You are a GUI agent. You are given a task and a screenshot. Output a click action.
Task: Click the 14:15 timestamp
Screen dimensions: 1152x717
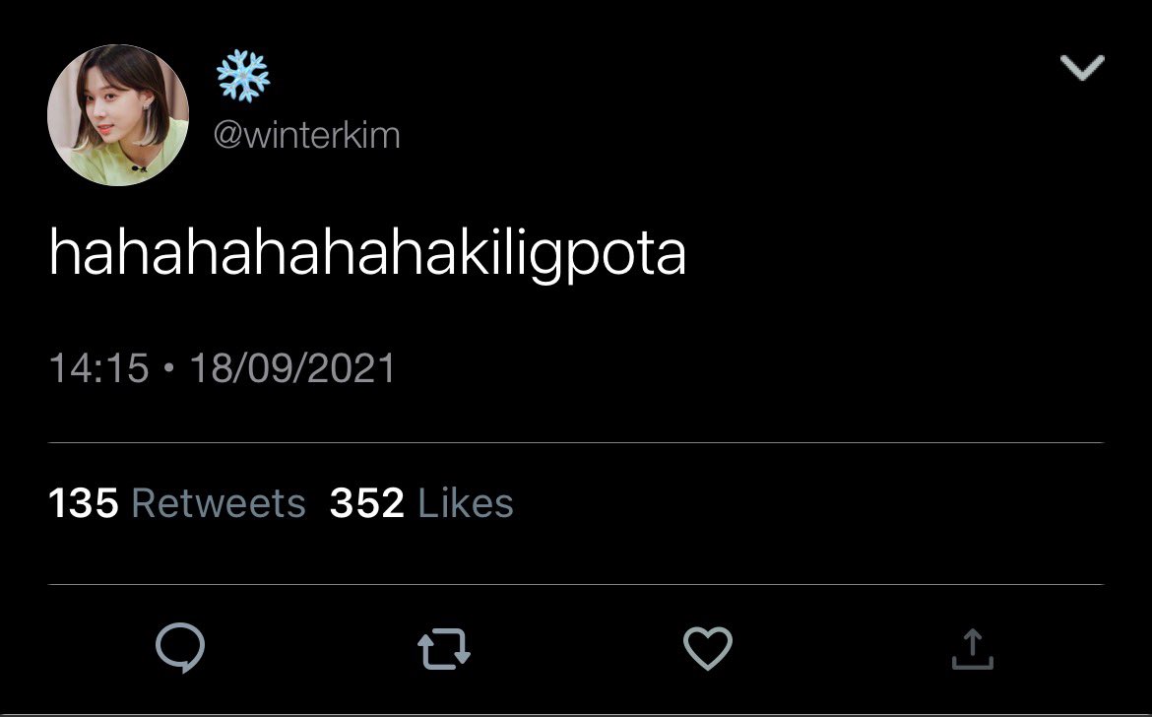tap(98, 368)
